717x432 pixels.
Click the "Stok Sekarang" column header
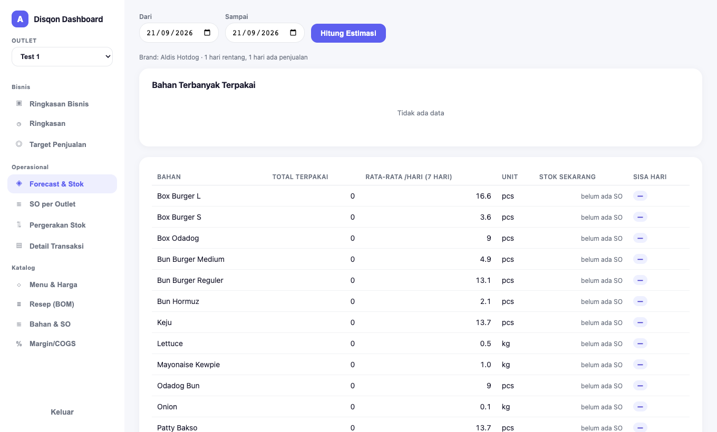click(x=567, y=177)
